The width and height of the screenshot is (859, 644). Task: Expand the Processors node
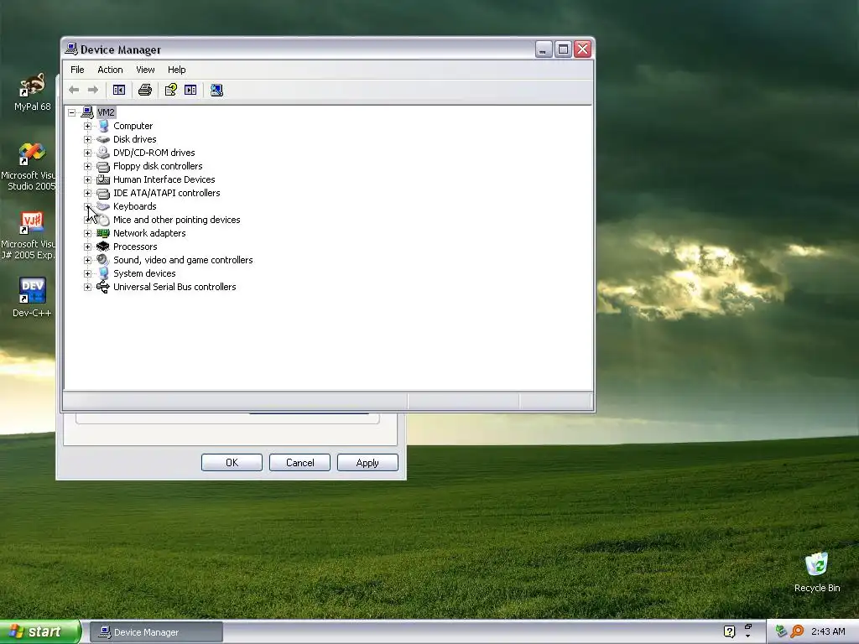click(87, 247)
